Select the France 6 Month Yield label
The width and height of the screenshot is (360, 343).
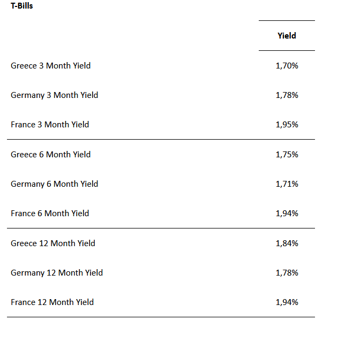pyautogui.click(x=50, y=214)
